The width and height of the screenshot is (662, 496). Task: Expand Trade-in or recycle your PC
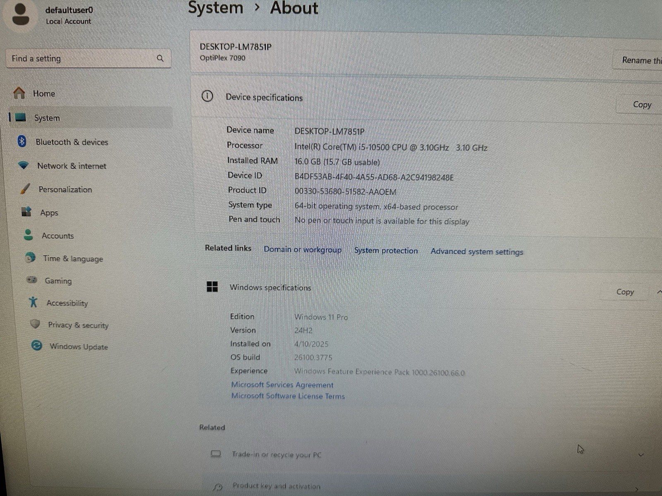641,455
